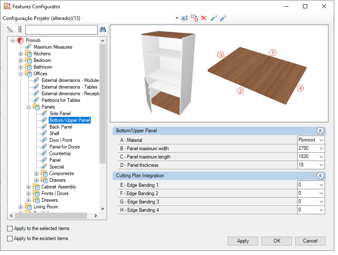Select the Back Panel item
This screenshot has height=255, width=338.
(61, 127)
